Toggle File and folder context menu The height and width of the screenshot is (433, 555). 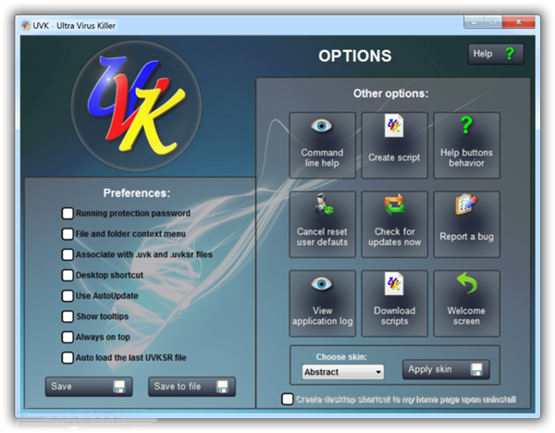click(x=68, y=234)
